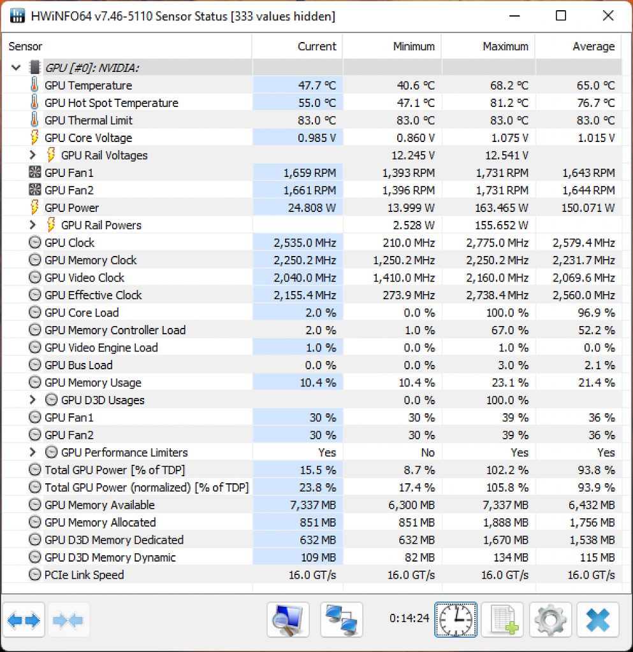Click the Sensor column header
This screenshot has width=633, height=652.
tap(126, 46)
